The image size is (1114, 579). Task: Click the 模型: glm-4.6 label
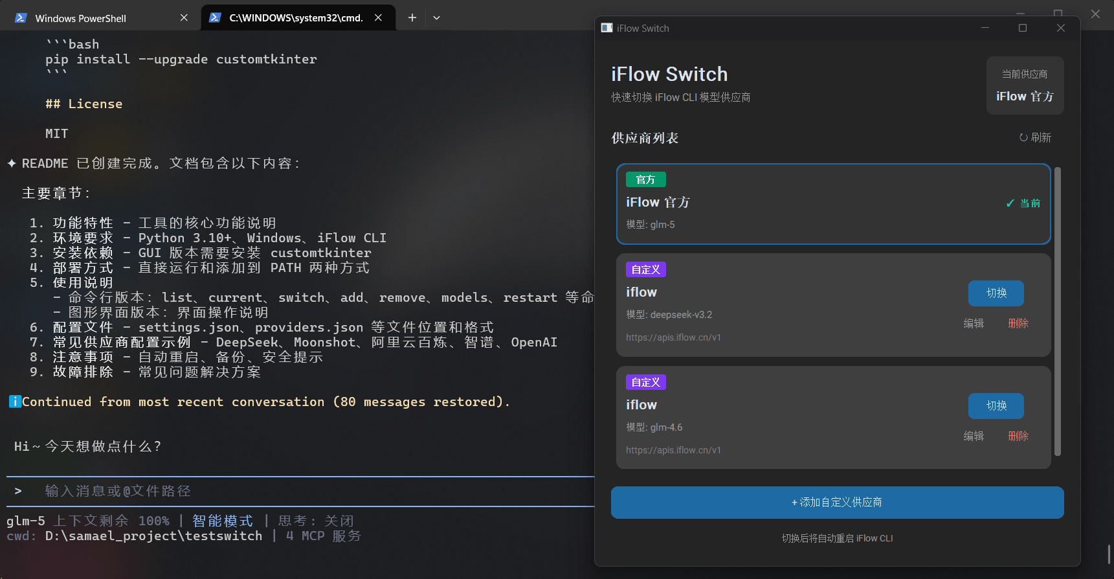point(654,427)
